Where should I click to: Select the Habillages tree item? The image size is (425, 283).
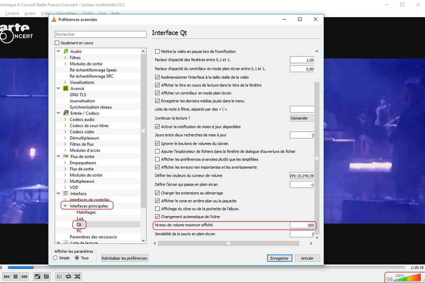coord(86,212)
